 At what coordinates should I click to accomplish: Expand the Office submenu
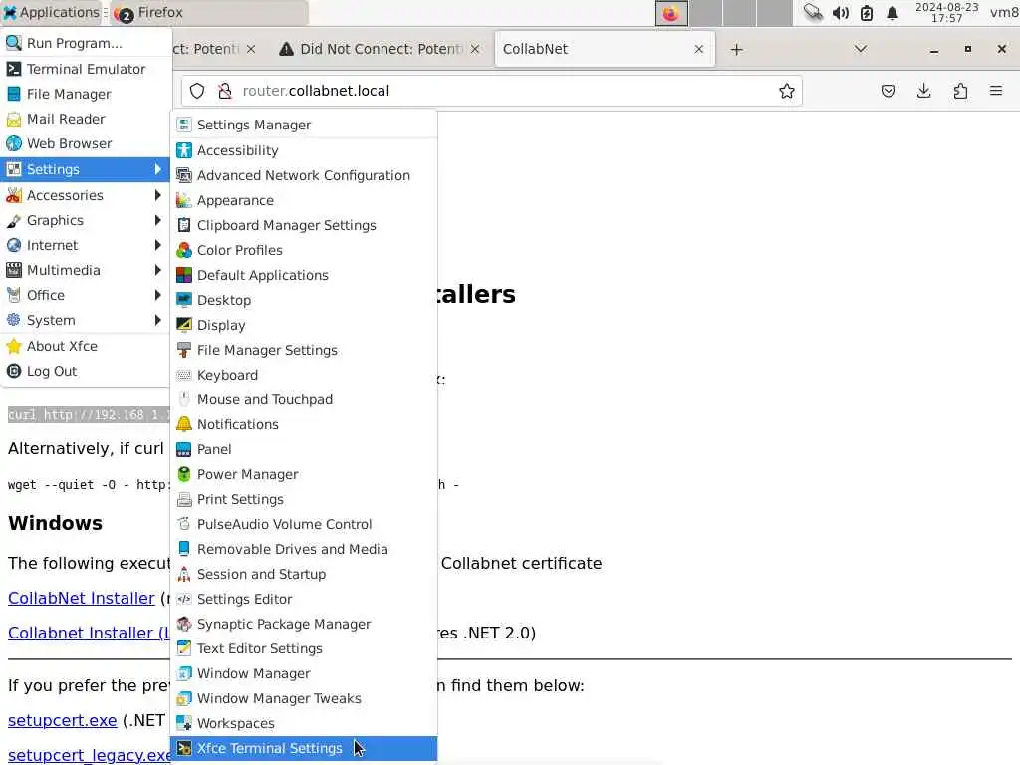(86, 295)
